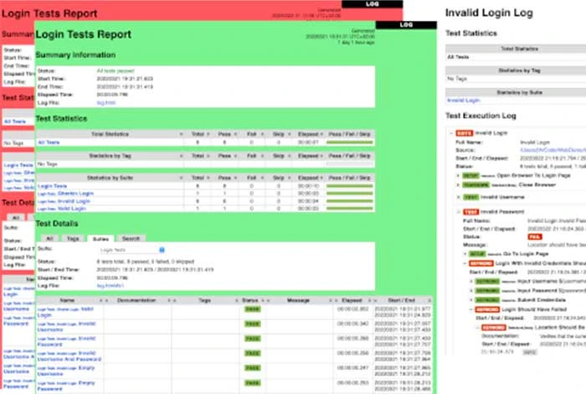Collapse the Location Should Be keyword
The height and width of the screenshot is (394, 586).
(477, 328)
